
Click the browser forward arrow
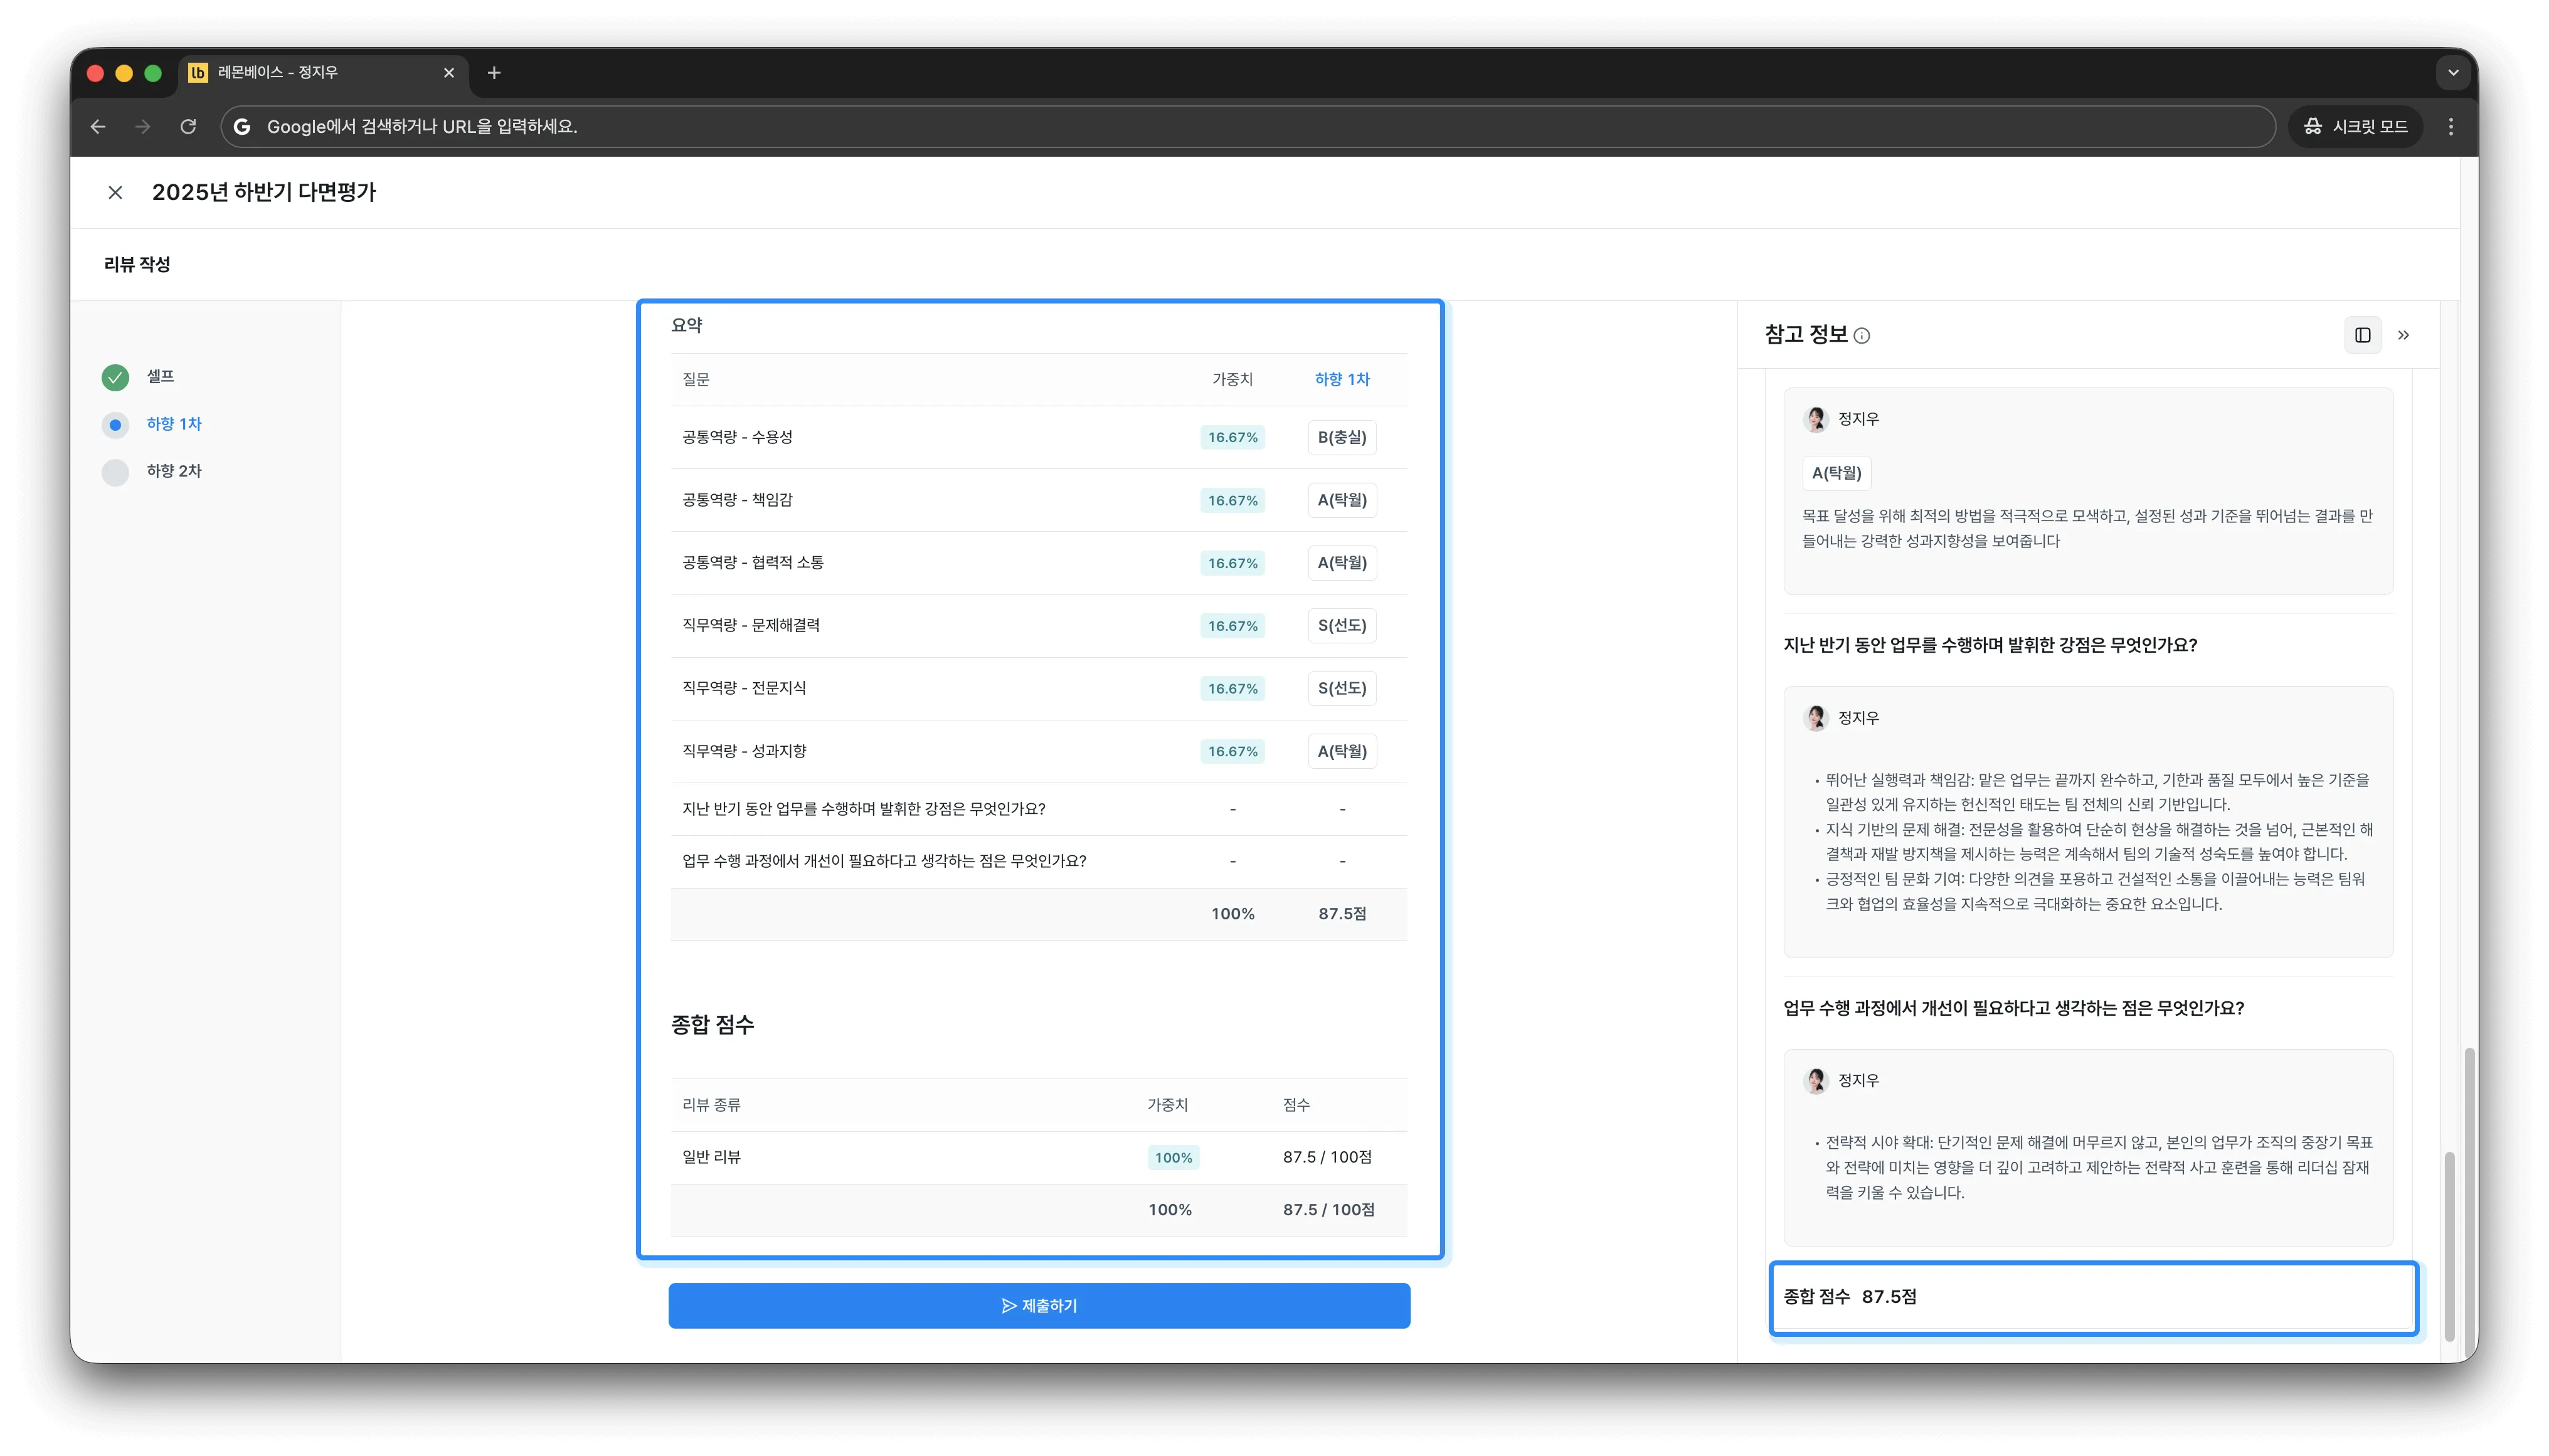click(x=142, y=126)
